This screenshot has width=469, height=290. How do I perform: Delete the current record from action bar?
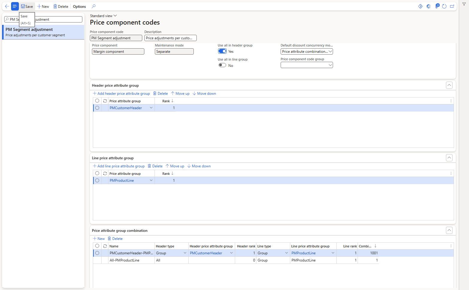pyautogui.click(x=61, y=6)
